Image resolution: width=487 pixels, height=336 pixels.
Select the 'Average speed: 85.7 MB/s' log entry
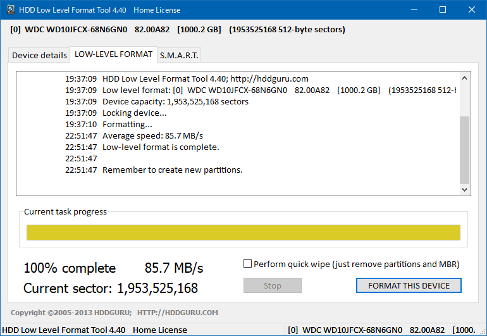153,136
